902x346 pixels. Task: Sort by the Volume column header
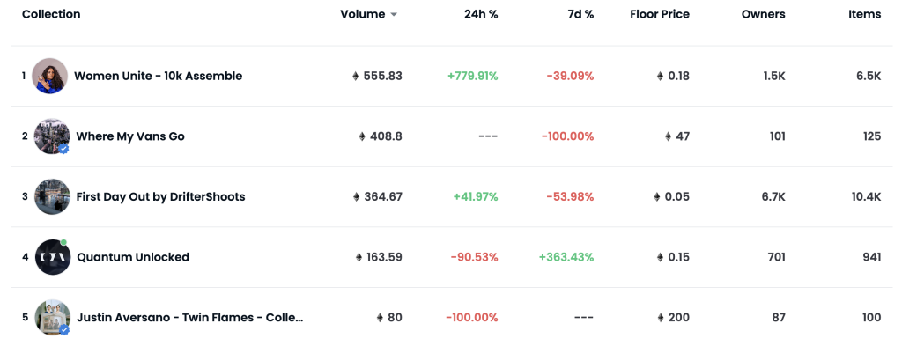(362, 14)
